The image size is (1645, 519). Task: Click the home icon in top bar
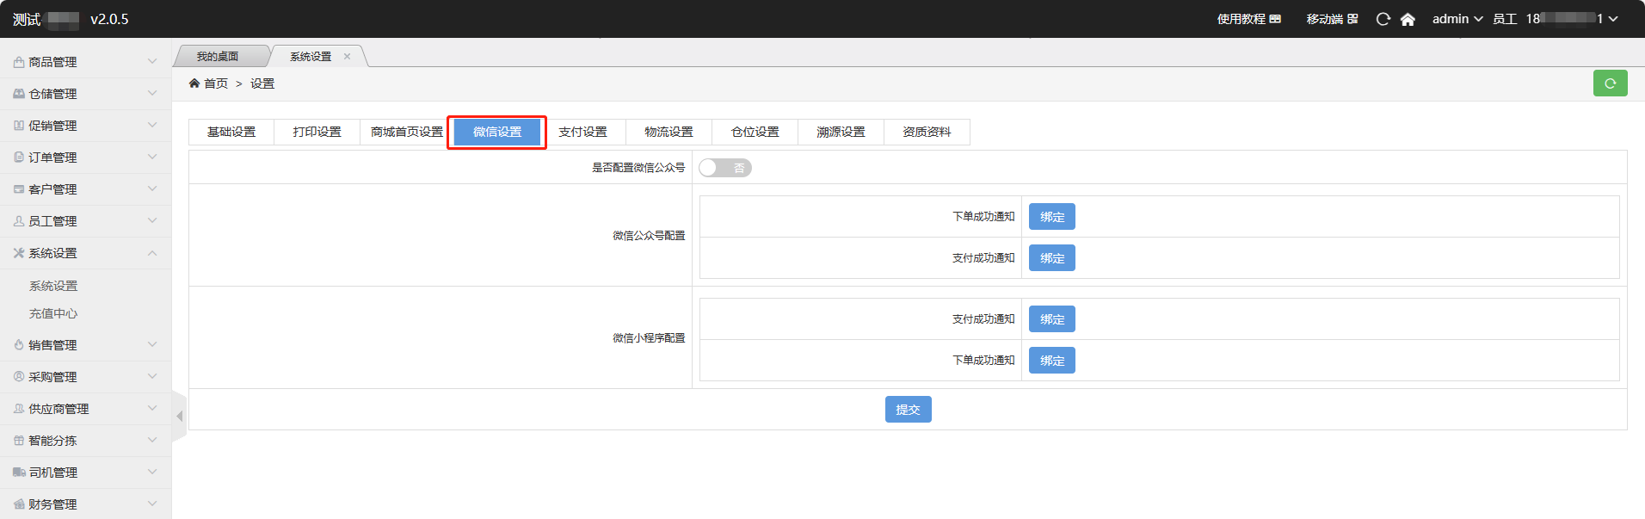(1408, 19)
